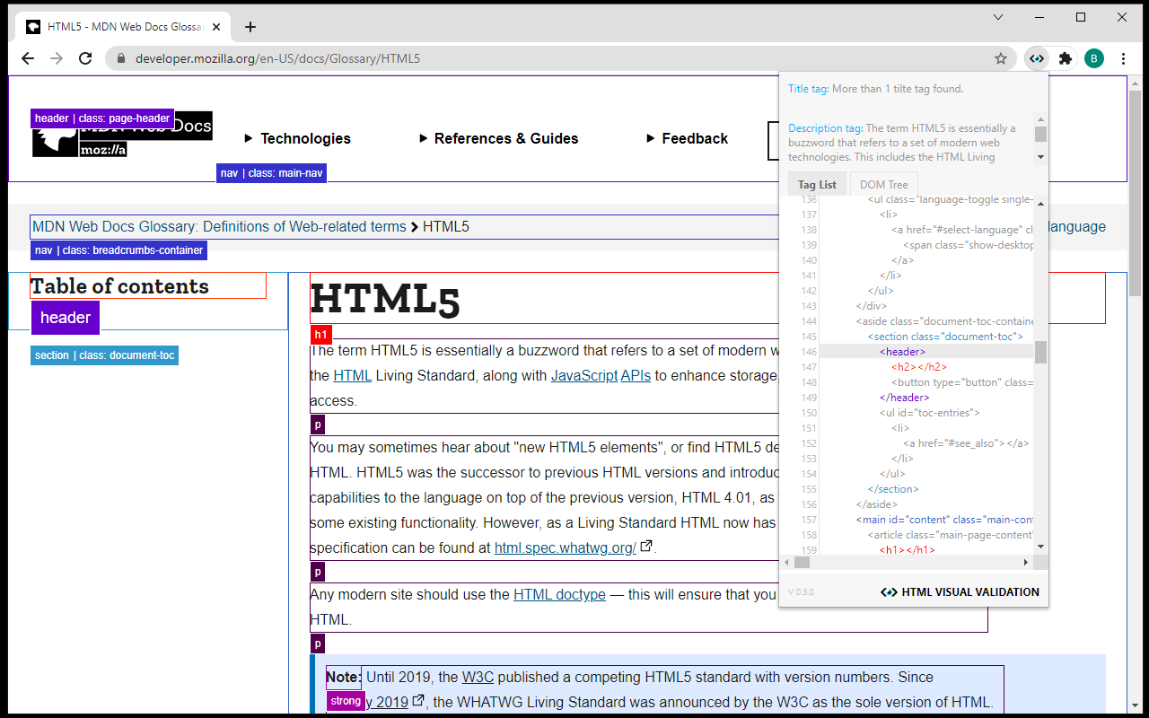Click tag list horizontal scroll left arrow
The width and height of the screenshot is (1149, 718).
(x=787, y=562)
